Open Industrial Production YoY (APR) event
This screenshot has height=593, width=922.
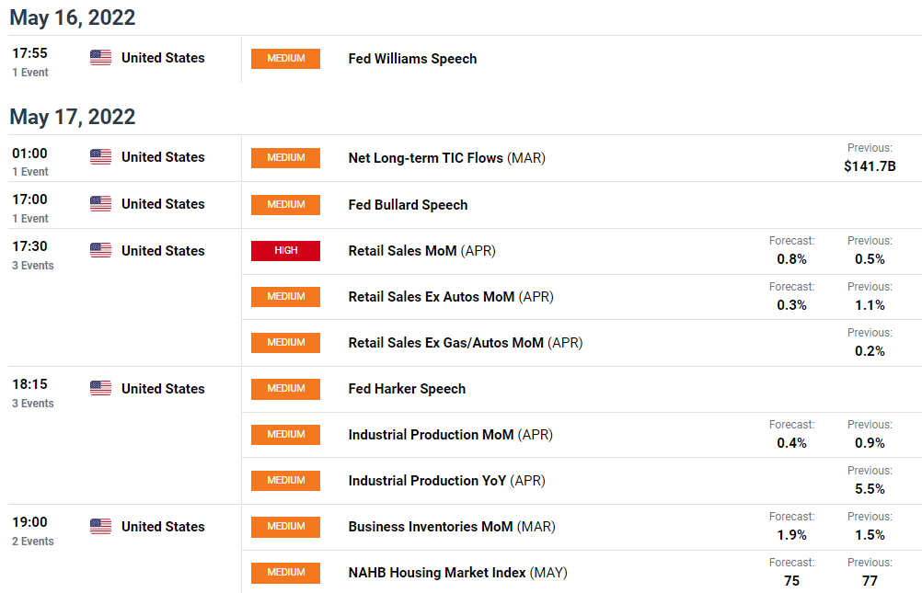[447, 481]
